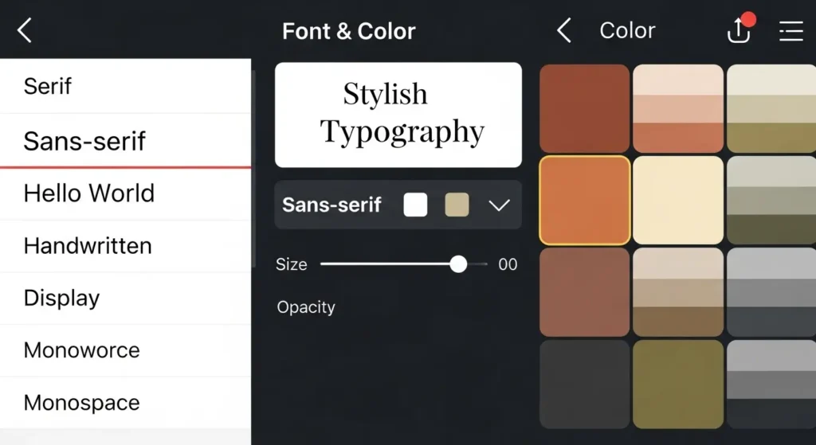Select Sans-serif in the font list
This screenshot has width=816, height=445.
tap(84, 141)
